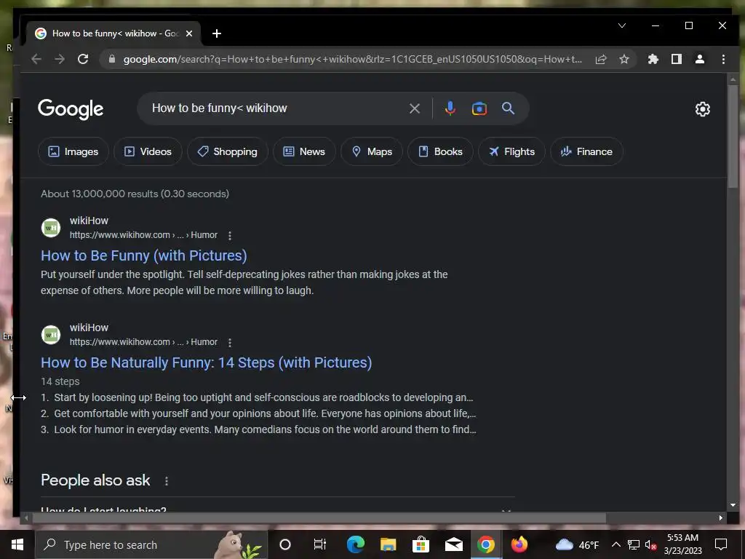This screenshot has width=745, height=559.
Task: Filter results by Flights
Action: tap(511, 151)
